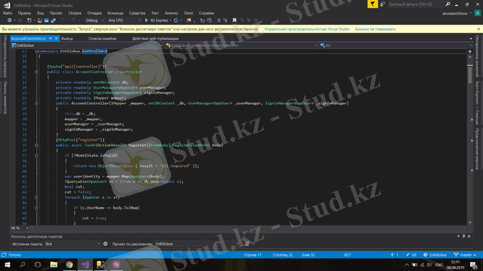The height and width of the screenshot is (271, 483).
Task: Open the Отладка menu
Action: [94, 13]
